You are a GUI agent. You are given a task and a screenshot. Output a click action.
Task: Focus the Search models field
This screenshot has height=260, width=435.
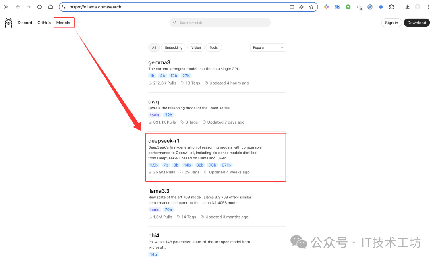(x=220, y=23)
